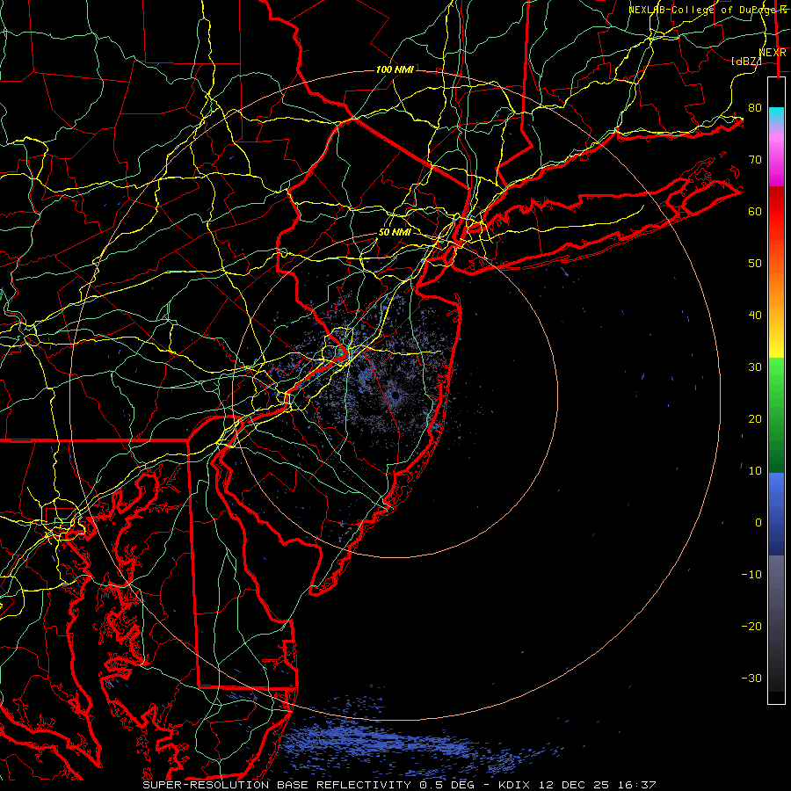Click the 20 value on the dBZ scale
Screen dimensions: 791x791
click(x=755, y=418)
